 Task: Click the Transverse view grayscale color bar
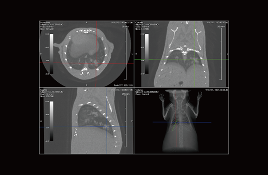tap(51, 54)
